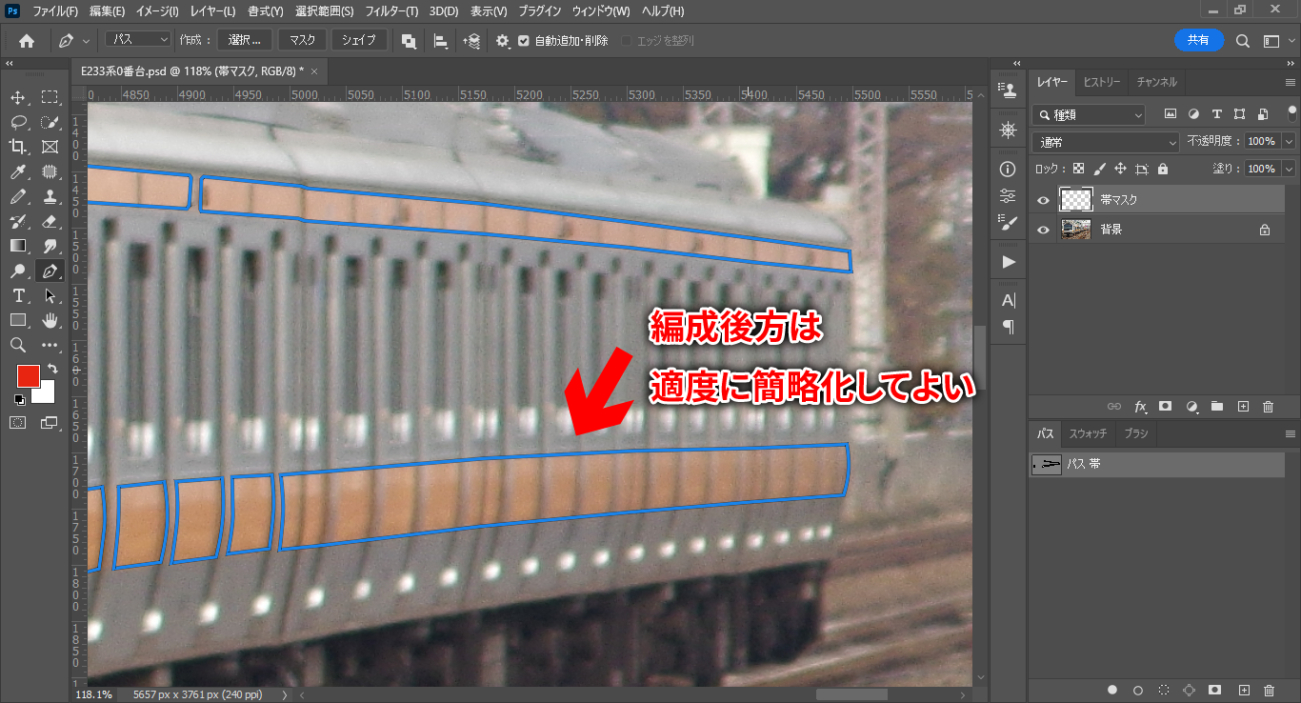Select the Zoom tool
The width and height of the screenshot is (1301, 703).
tap(18, 345)
